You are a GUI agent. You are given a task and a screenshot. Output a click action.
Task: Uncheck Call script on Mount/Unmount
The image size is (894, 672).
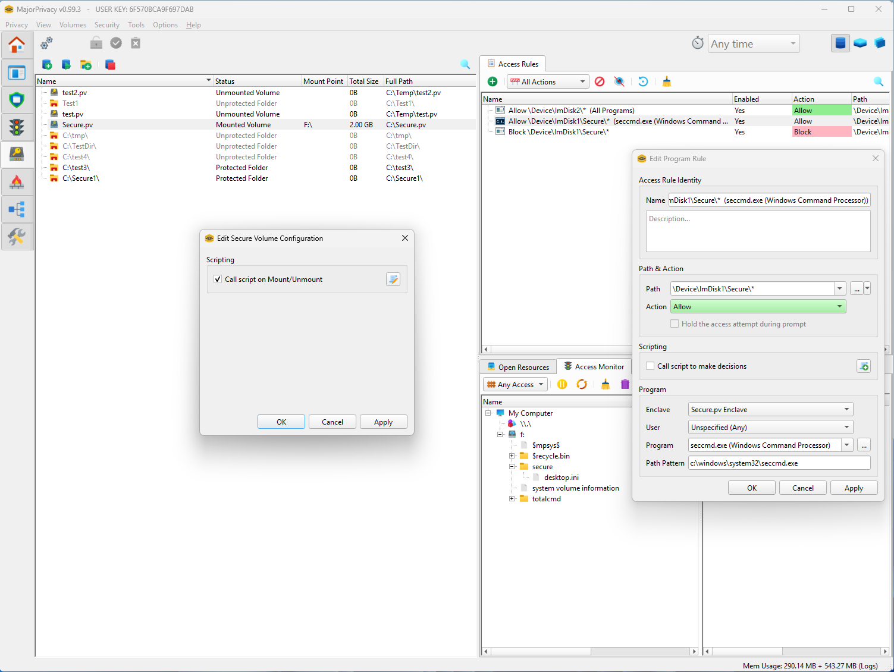[218, 280]
